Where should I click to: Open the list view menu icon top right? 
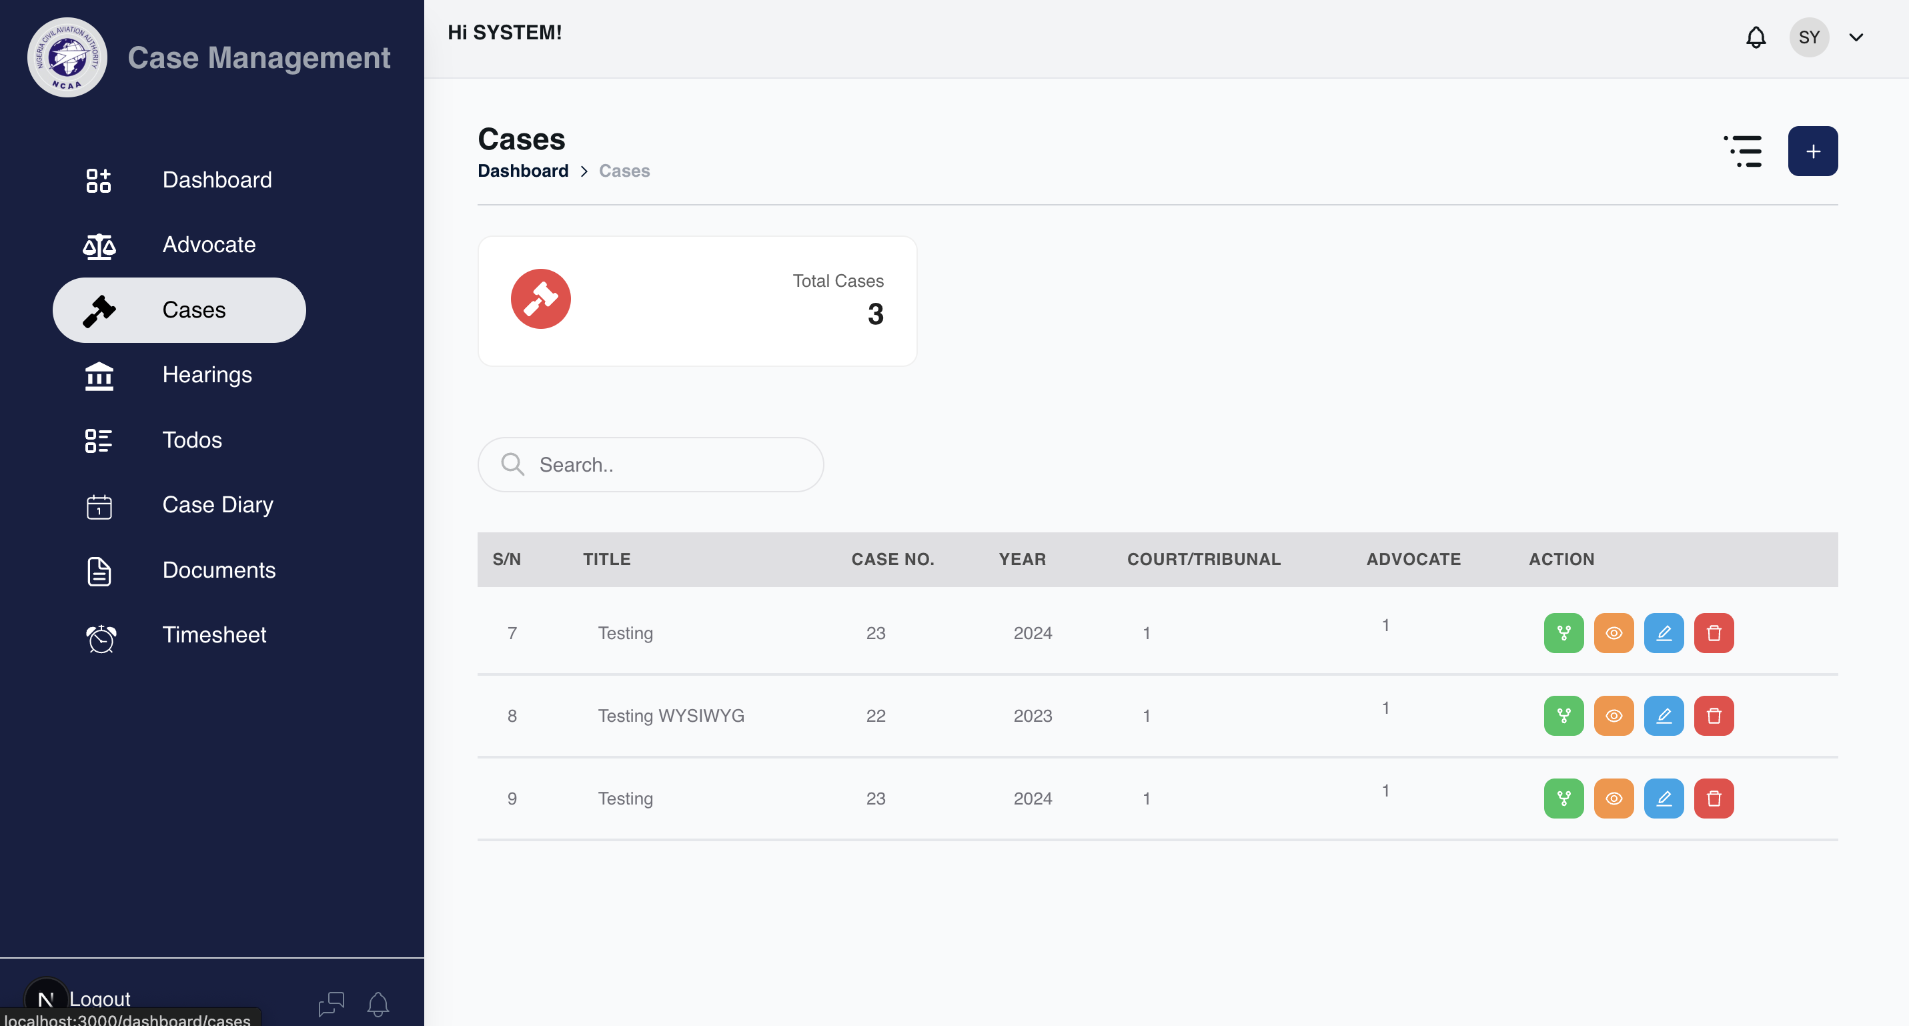(x=1744, y=151)
